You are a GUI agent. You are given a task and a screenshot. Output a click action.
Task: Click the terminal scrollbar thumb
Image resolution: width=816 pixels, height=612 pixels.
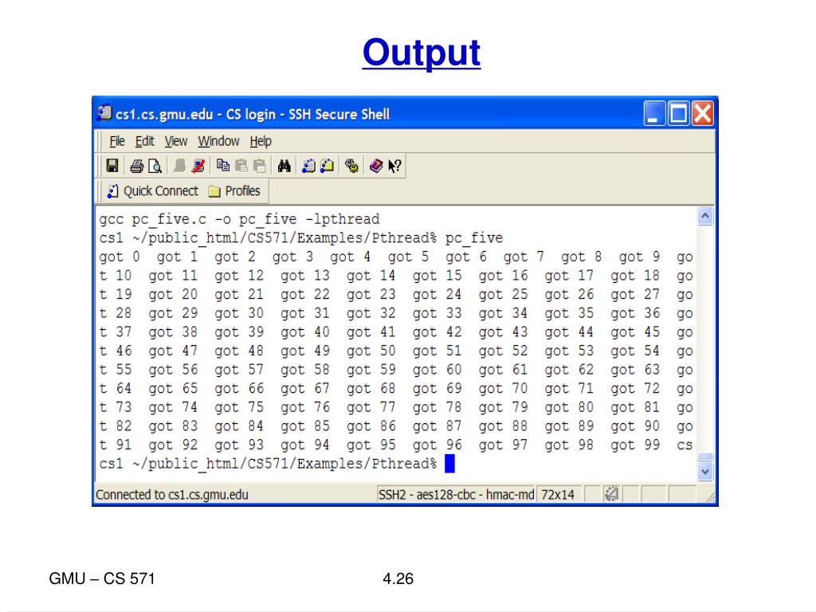coord(705,457)
